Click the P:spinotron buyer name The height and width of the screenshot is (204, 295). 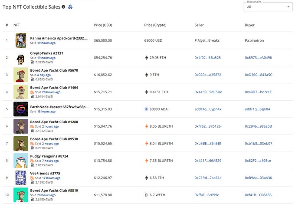coord(254,40)
